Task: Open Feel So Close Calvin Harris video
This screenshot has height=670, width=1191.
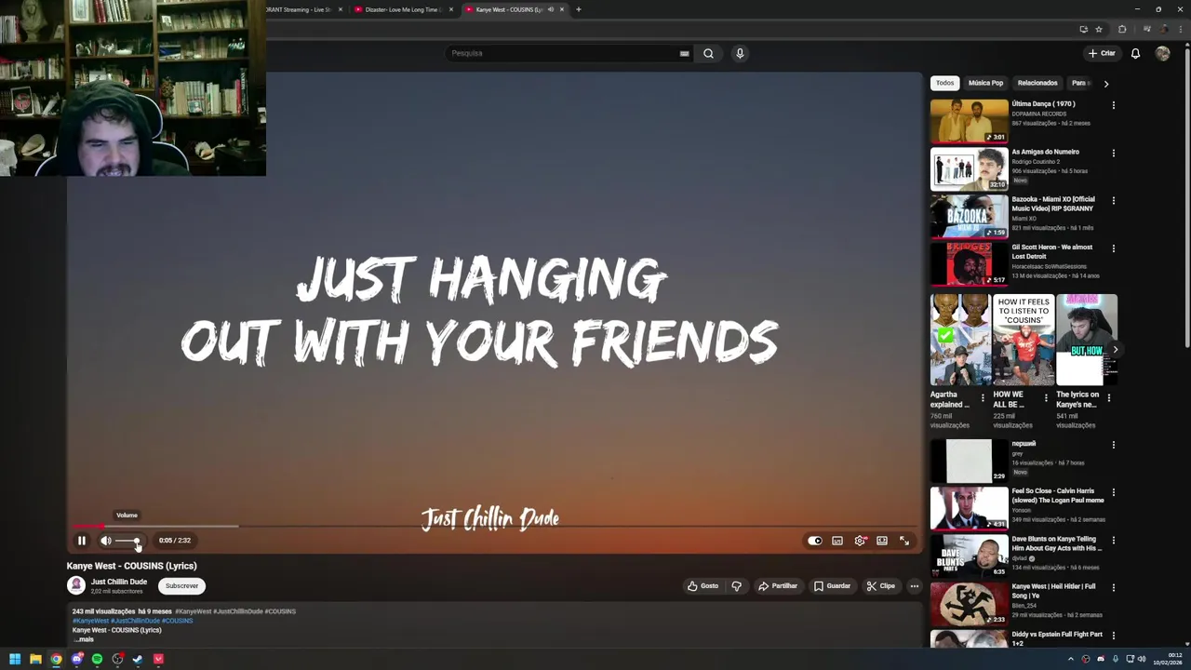Action: [x=969, y=508]
